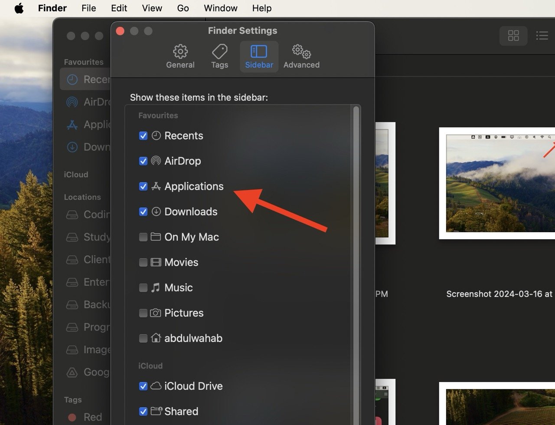Click the clock icon beside Recents in settings

click(x=156, y=136)
